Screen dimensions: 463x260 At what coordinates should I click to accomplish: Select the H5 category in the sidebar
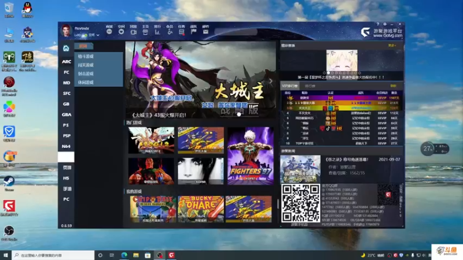[66, 178]
